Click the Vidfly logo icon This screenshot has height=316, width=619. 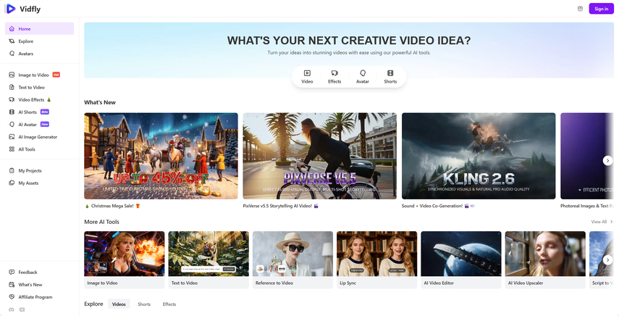click(11, 8)
